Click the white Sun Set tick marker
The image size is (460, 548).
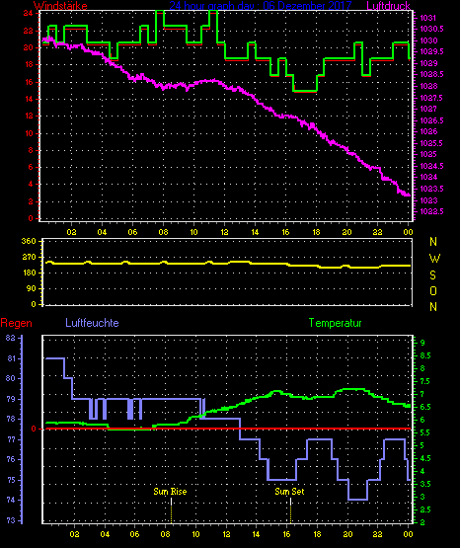point(290,502)
